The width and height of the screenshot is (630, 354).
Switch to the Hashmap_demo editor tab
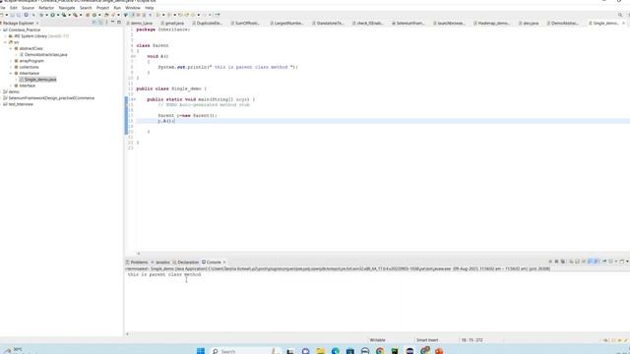point(492,24)
